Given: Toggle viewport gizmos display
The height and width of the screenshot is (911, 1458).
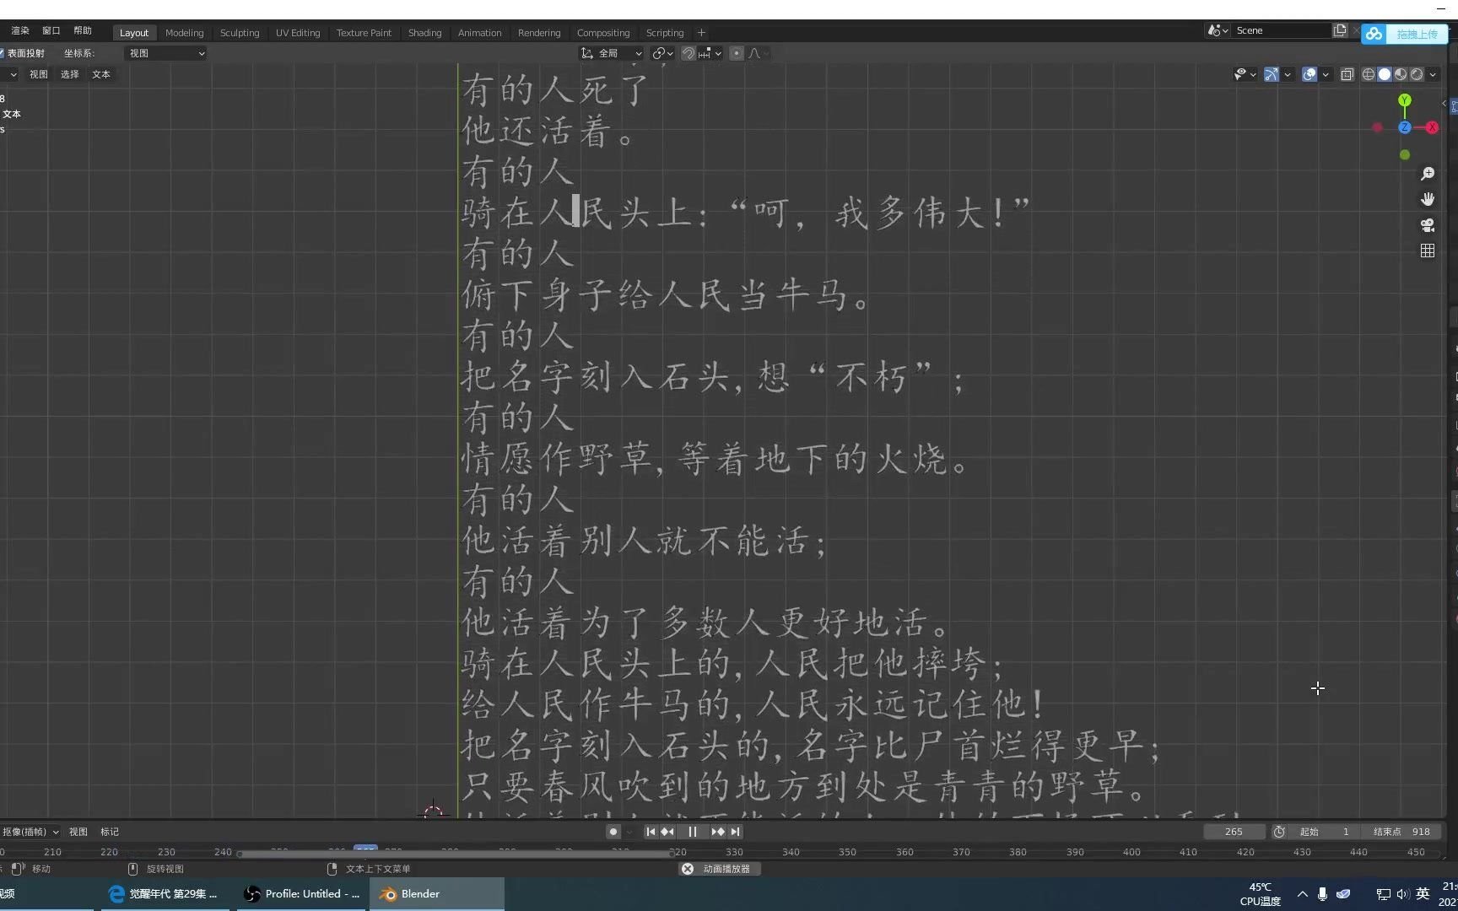Looking at the screenshot, I should coord(1272,74).
